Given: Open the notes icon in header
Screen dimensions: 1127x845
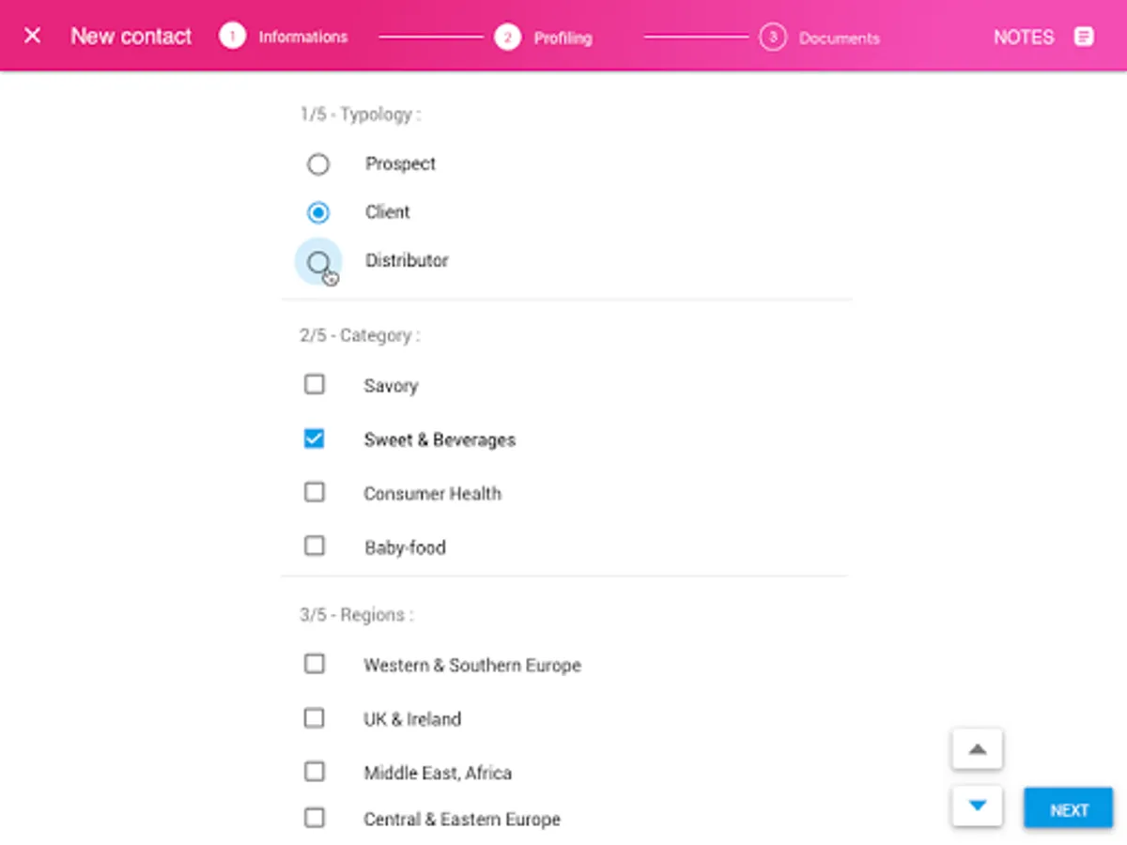Looking at the screenshot, I should click(1084, 37).
